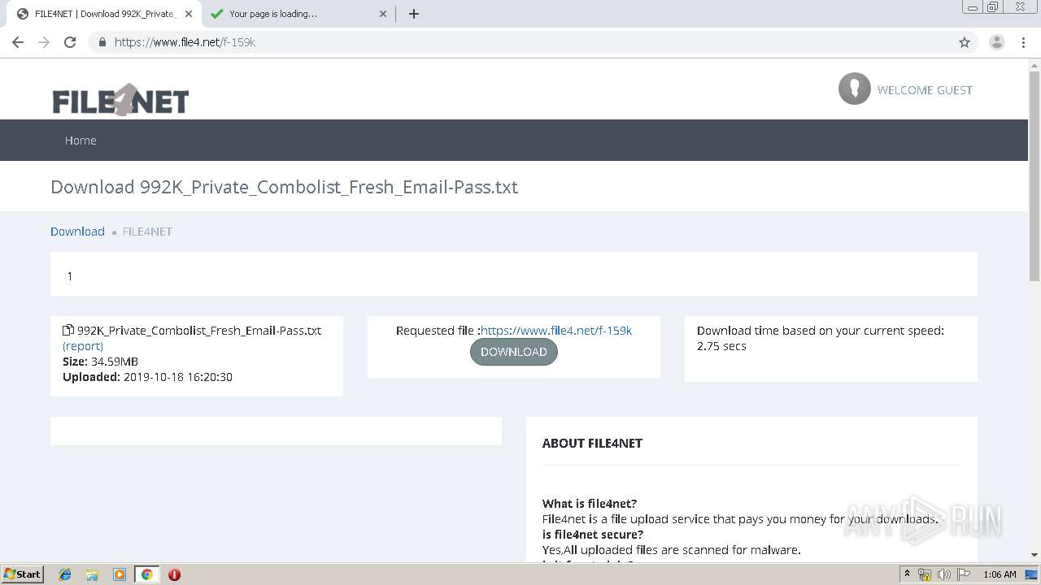Open the Home menu item
1041x585 pixels.
click(x=81, y=141)
